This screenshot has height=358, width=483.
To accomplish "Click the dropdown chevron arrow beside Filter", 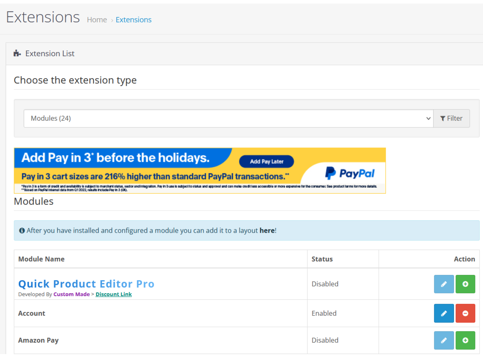I will [x=428, y=118].
